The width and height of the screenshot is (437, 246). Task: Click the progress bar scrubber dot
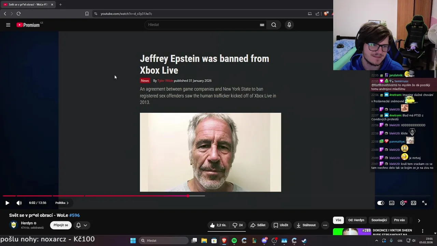click(188, 196)
